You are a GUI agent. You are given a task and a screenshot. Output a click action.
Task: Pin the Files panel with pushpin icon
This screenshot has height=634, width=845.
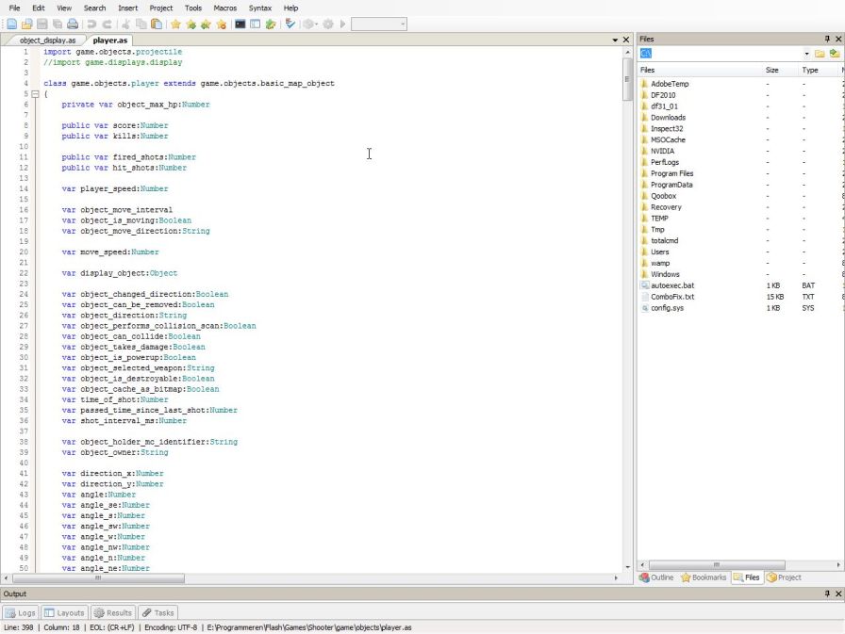click(827, 39)
